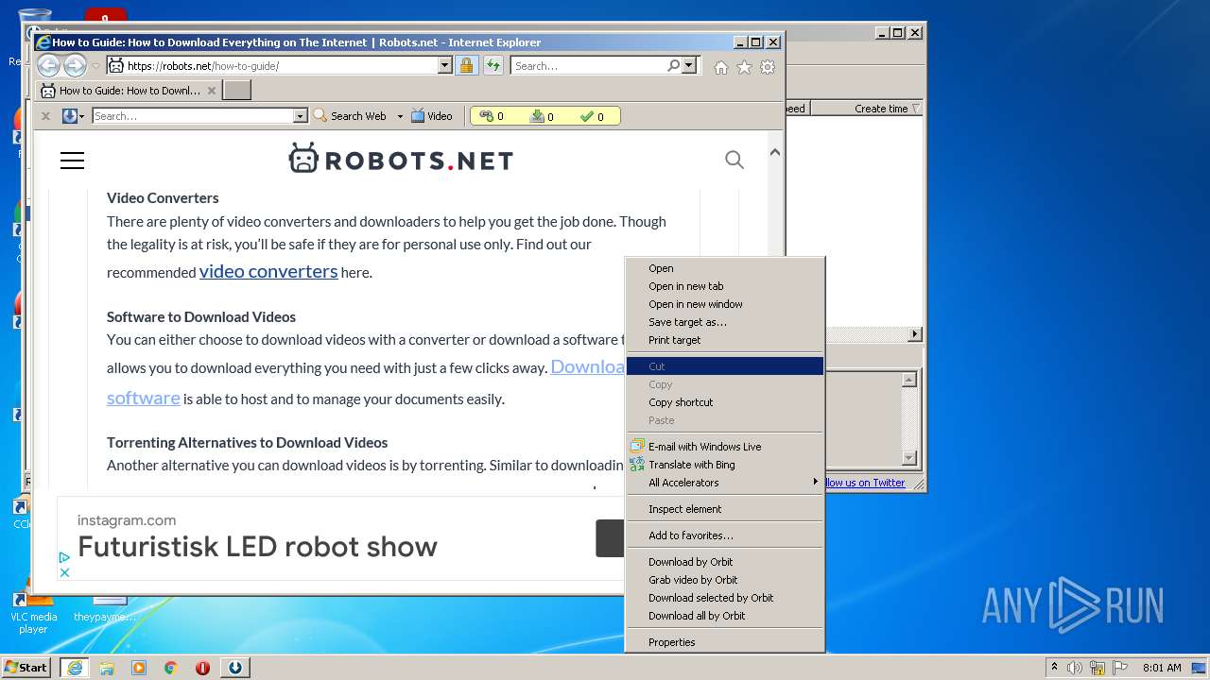Open the Search Web dropdown arrow

[400, 116]
